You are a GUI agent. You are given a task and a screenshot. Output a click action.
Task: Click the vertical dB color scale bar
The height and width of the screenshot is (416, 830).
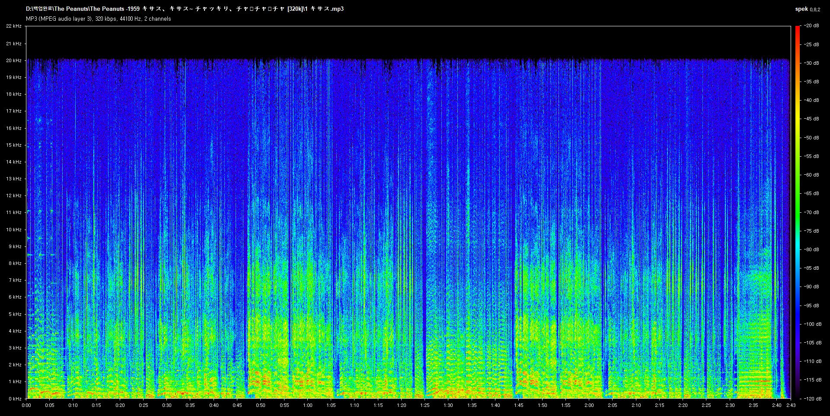pos(797,212)
